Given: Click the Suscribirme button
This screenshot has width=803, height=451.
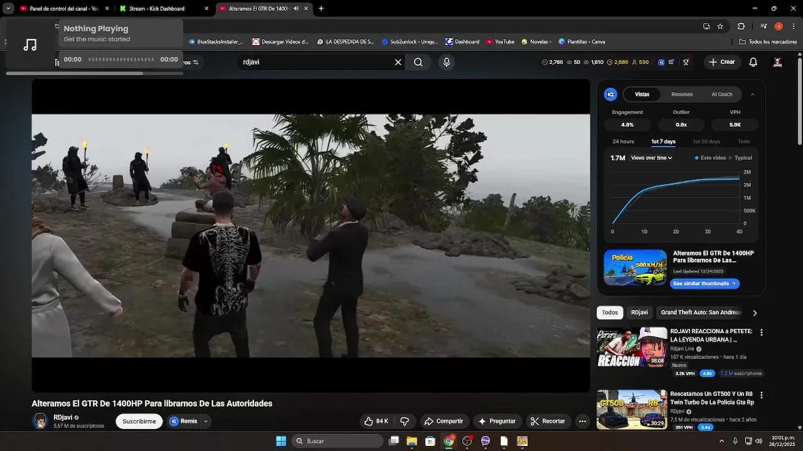Looking at the screenshot, I should click(139, 421).
